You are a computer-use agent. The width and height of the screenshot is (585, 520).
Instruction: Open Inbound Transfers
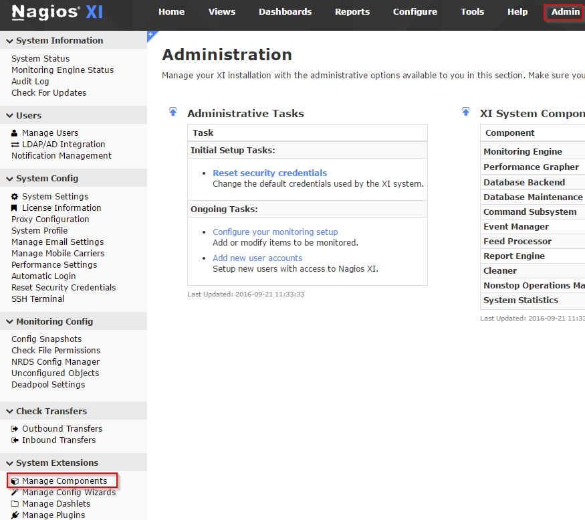[x=59, y=440]
